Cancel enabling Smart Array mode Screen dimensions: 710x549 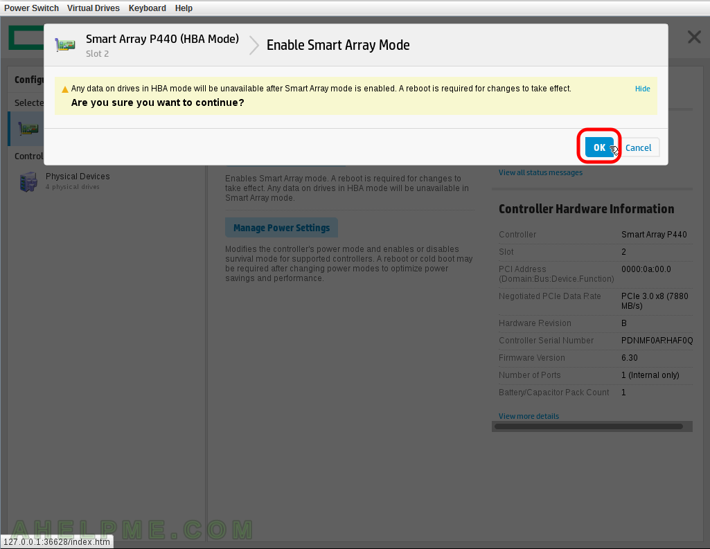(x=638, y=147)
